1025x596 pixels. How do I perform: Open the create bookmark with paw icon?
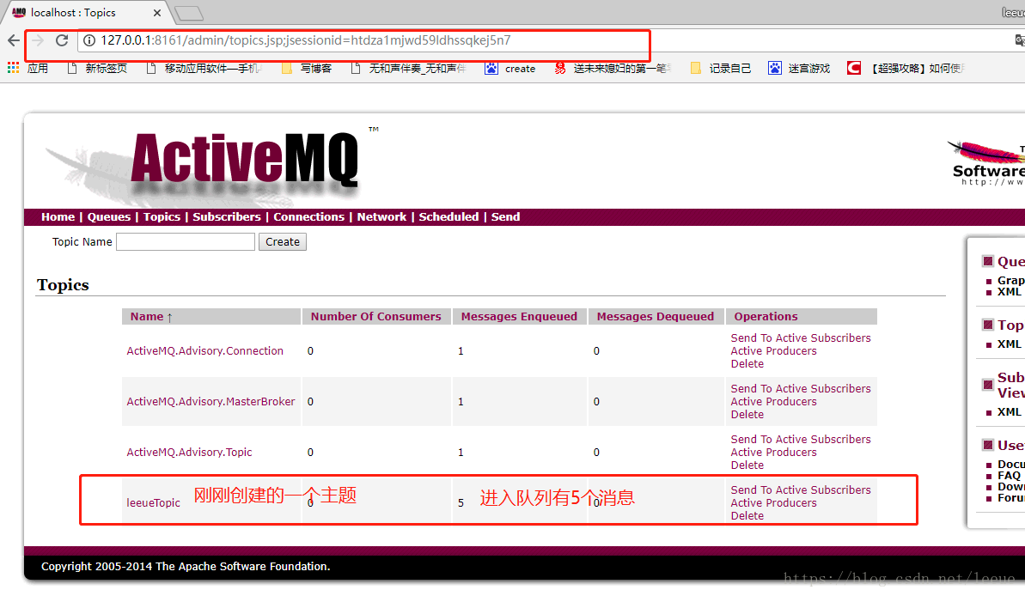click(509, 68)
